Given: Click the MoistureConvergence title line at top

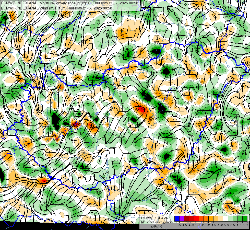Looking at the screenshot, I should (69, 3).
